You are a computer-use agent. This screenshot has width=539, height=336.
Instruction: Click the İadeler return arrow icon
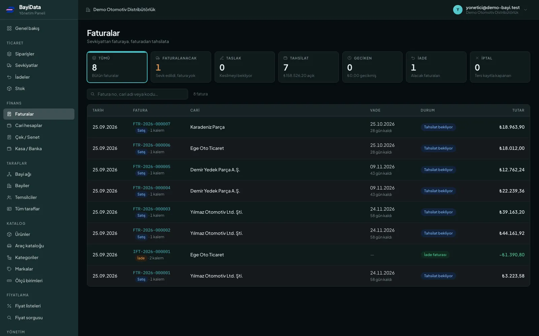click(x=9, y=77)
